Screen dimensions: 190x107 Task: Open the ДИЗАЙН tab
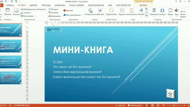[34, 5]
